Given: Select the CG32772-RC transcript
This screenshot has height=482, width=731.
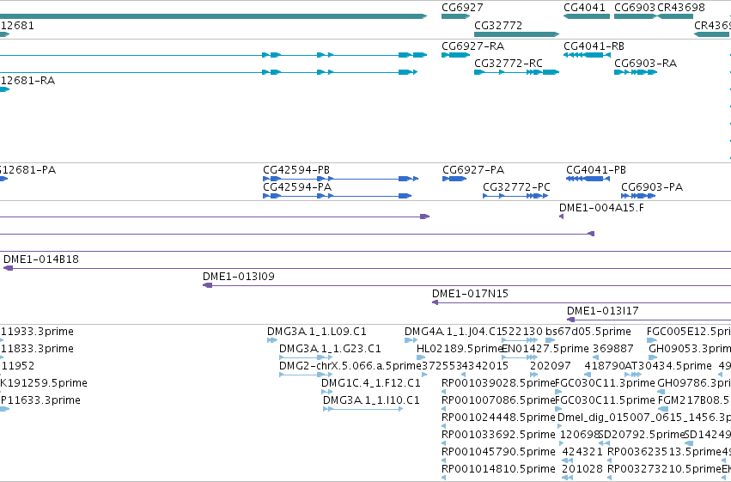Looking at the screenshot, I should click(x=516, y=72).
